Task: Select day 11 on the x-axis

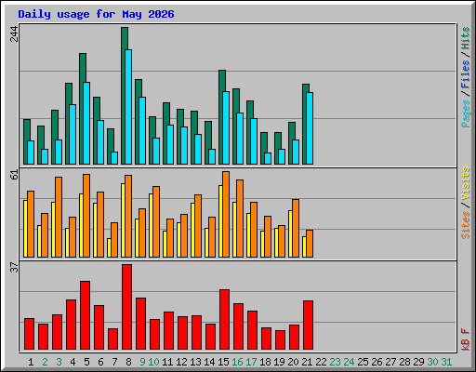Action: pos(167,362)
